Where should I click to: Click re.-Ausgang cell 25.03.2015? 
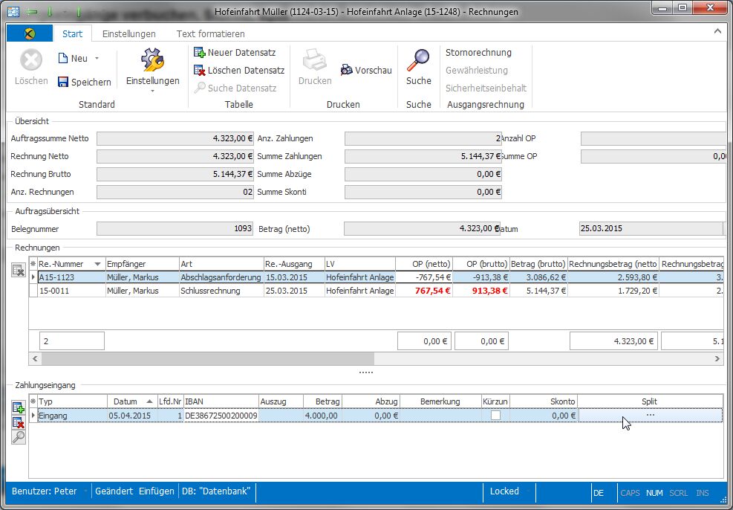click(294, 291)
